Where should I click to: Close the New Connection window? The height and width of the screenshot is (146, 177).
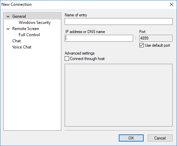(x=172, y=4)
